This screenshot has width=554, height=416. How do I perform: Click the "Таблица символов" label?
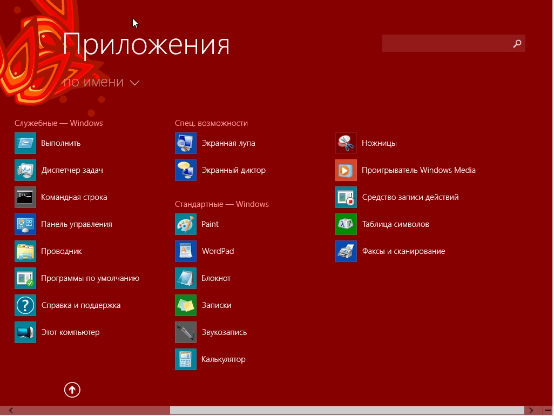tap(396, 224)
